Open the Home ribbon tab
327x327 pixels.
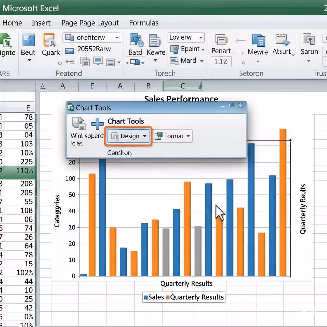[x=12, y=23]
